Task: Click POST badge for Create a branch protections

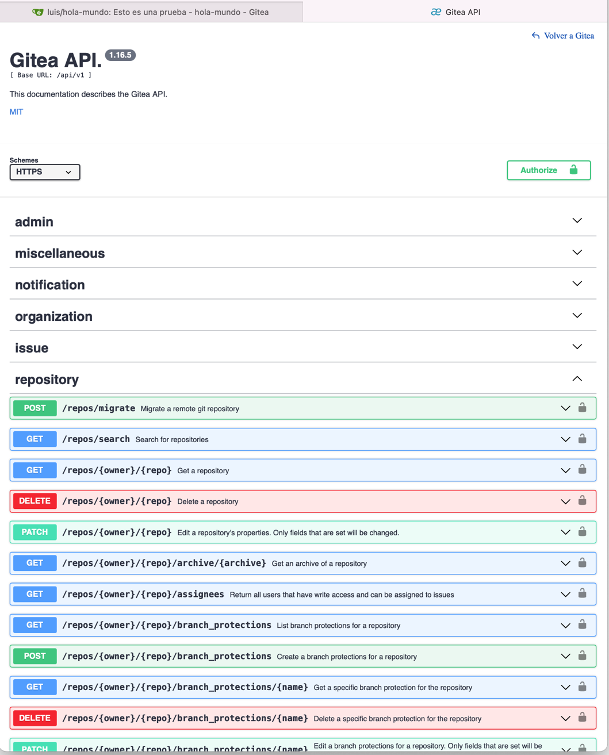Action: click(x=35, y=657)
